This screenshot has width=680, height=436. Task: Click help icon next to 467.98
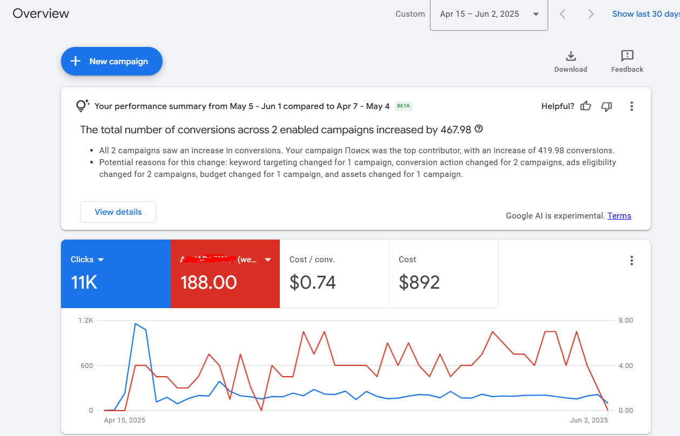(478, 130)
